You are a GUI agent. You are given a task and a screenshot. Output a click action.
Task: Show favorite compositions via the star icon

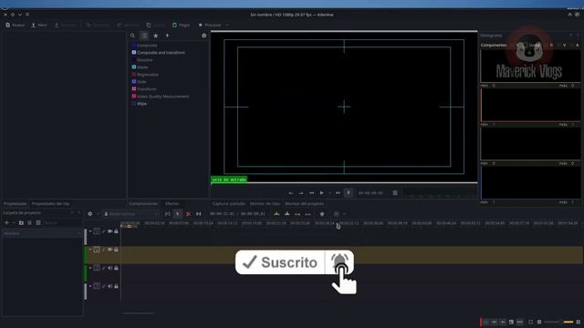(x=156, y=36)
